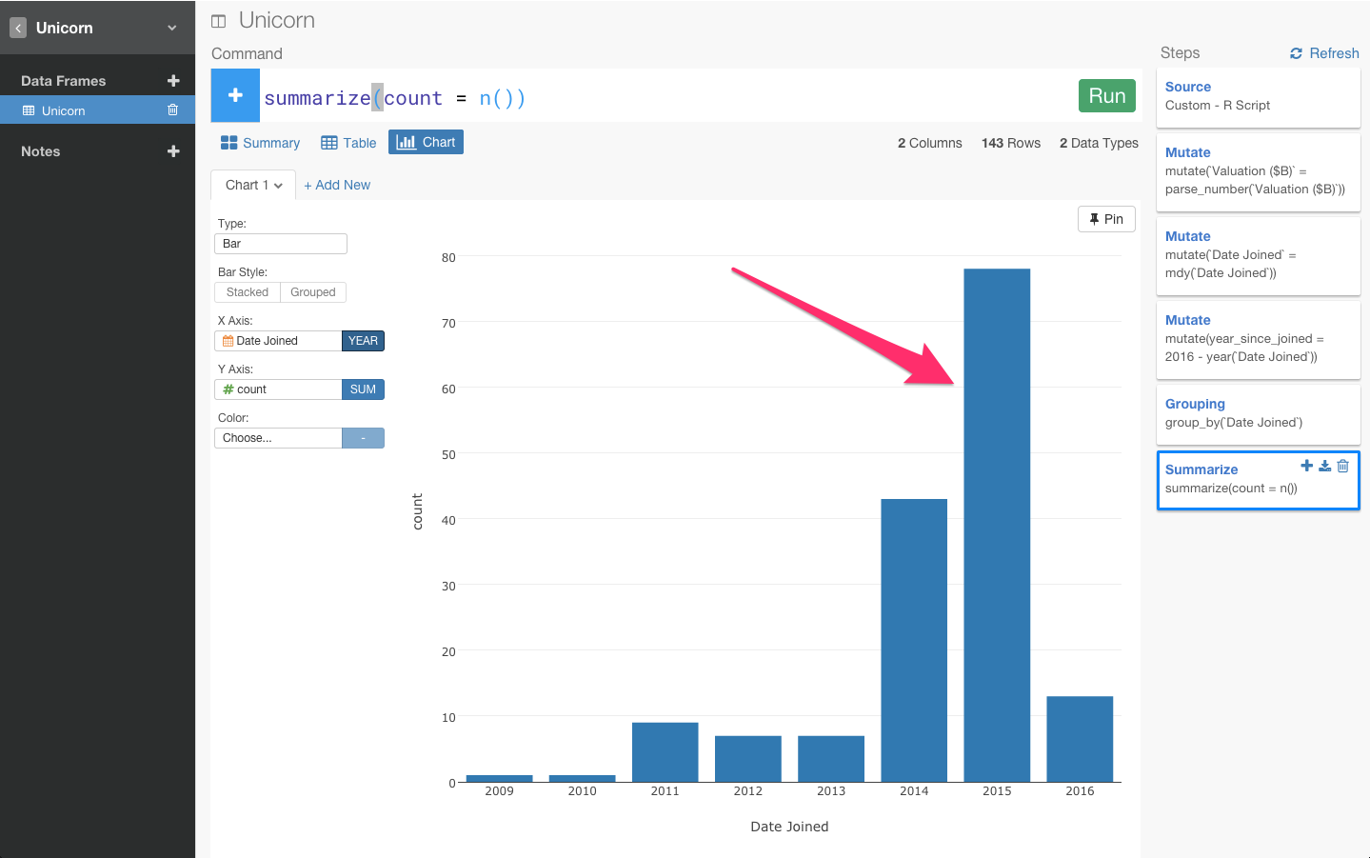
Task: Run the command
Action: tap(1107, 96)
